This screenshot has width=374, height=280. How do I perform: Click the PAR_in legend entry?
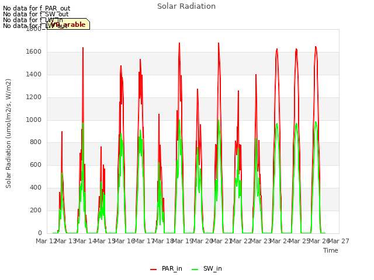(166, 268)
